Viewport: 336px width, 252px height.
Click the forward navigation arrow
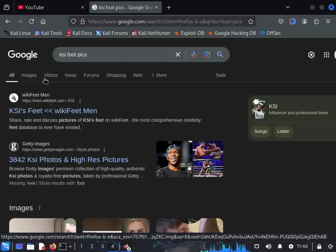pyautogui.click(x=19, y=21)
